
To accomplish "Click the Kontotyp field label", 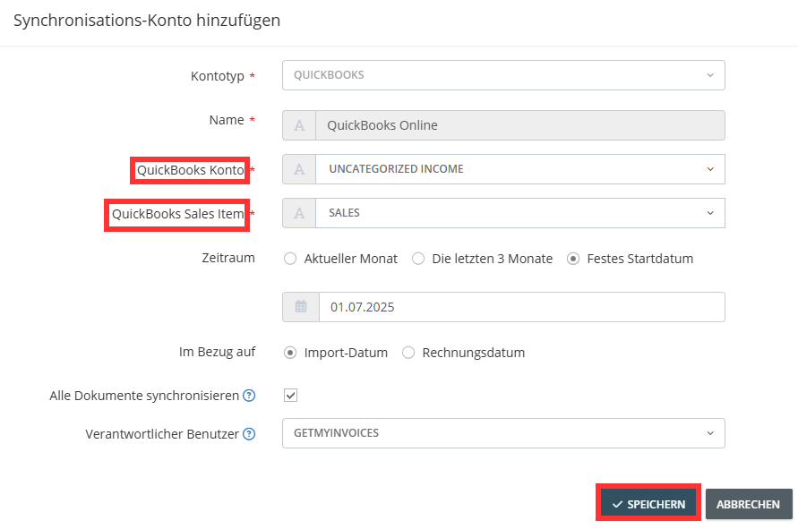I will tap(218, 76).
